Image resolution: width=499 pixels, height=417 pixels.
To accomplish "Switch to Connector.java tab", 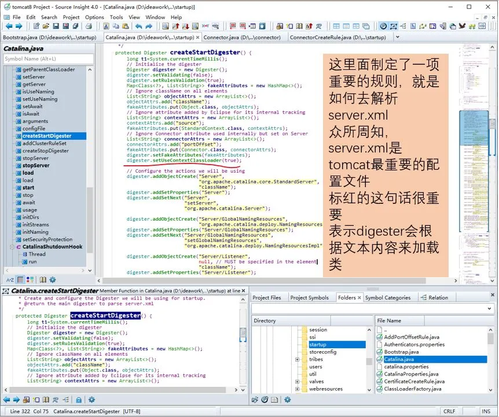I will pyautogui.click(x=242, y=38).
